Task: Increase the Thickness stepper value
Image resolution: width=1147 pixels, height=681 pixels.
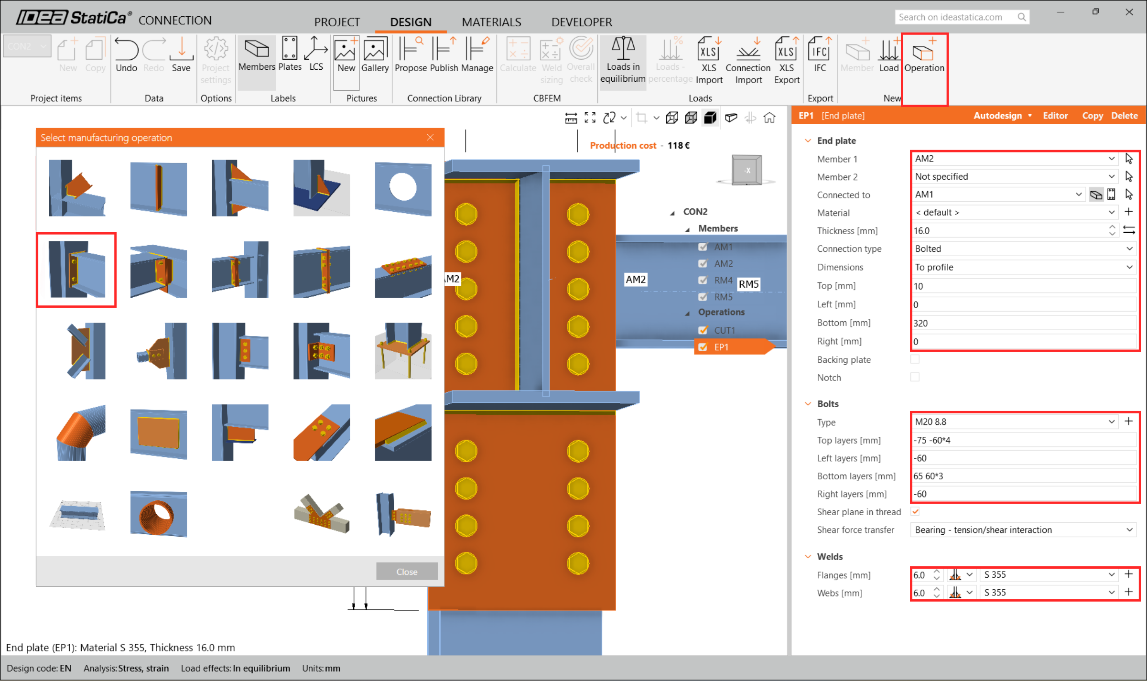Action: (1112, 227)
